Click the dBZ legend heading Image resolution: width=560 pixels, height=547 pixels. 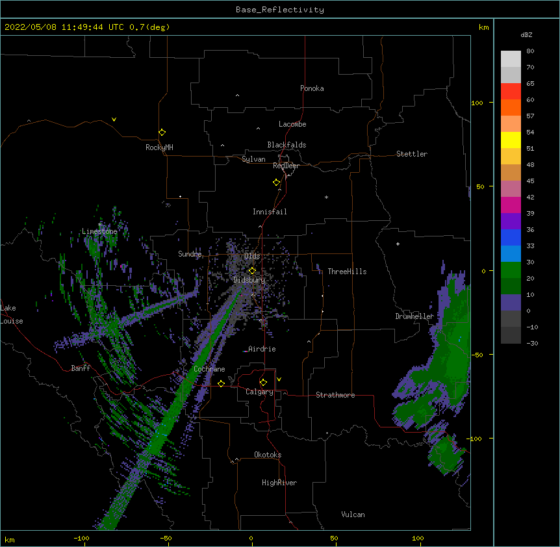tap(526, 34)
